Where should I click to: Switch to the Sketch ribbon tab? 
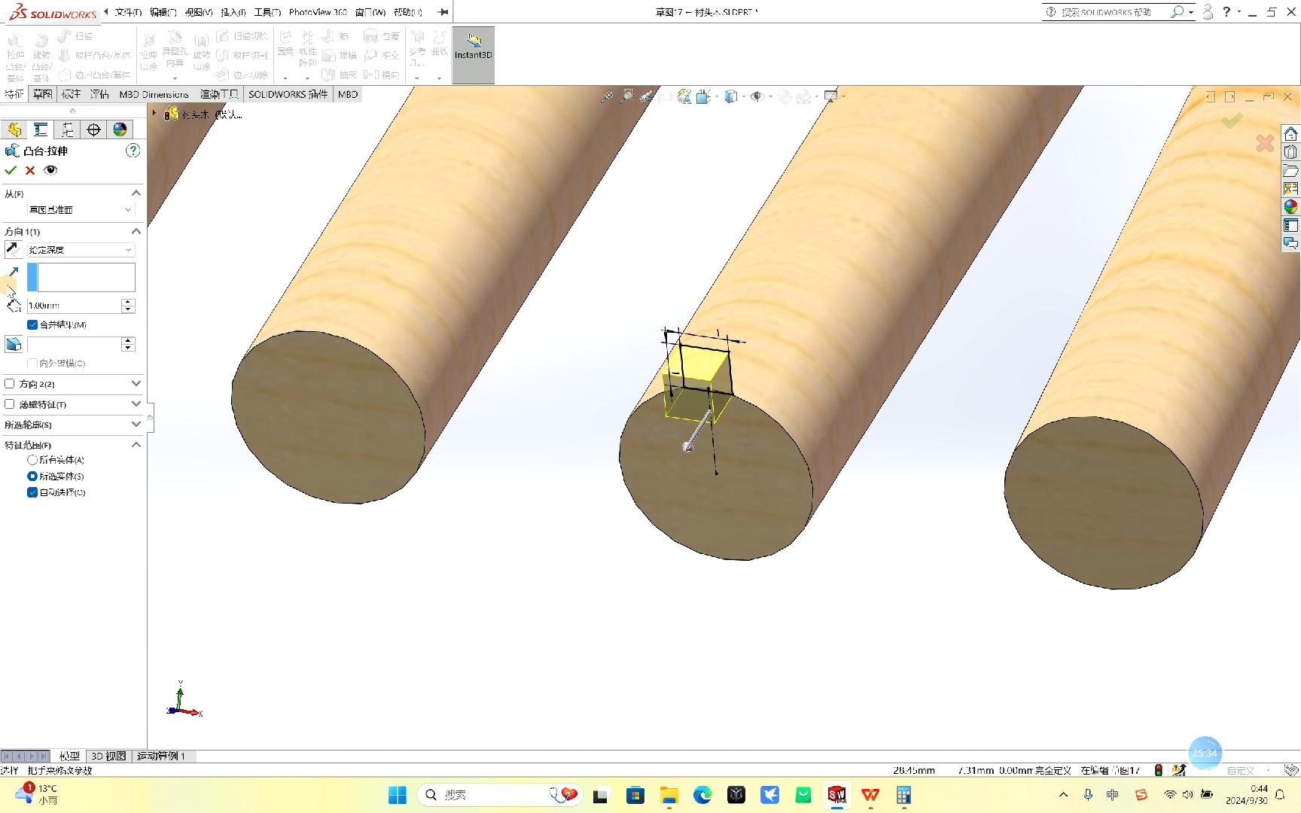43,94
